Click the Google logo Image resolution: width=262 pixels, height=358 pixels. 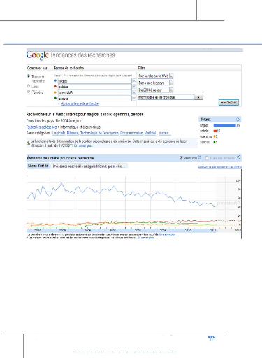37,55
